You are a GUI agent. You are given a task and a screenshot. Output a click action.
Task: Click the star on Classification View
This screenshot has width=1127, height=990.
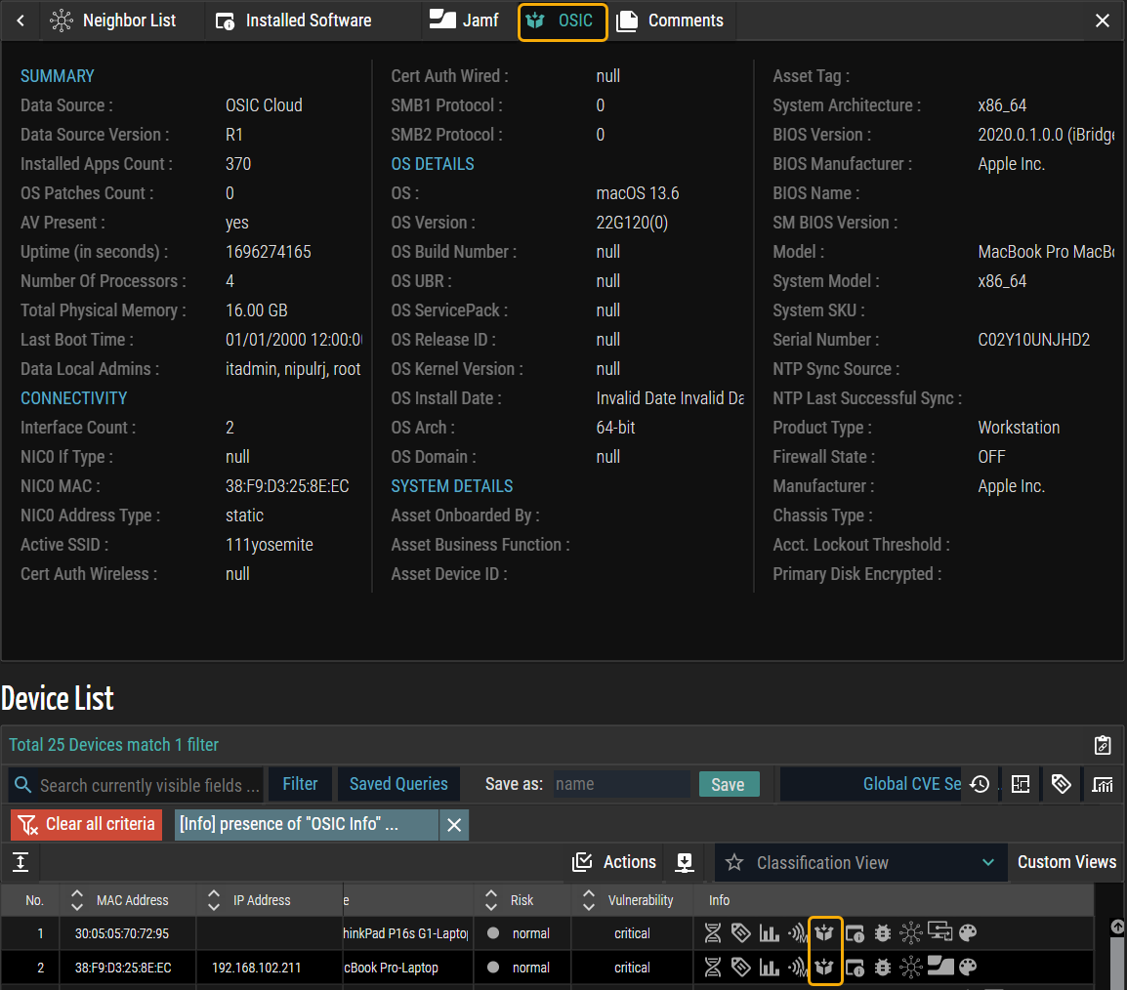pyautogui.click(x=735, y=863)
